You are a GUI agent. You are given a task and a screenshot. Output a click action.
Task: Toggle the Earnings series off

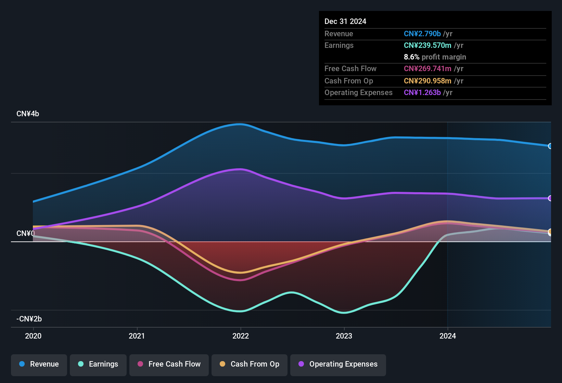pos(98,365)
